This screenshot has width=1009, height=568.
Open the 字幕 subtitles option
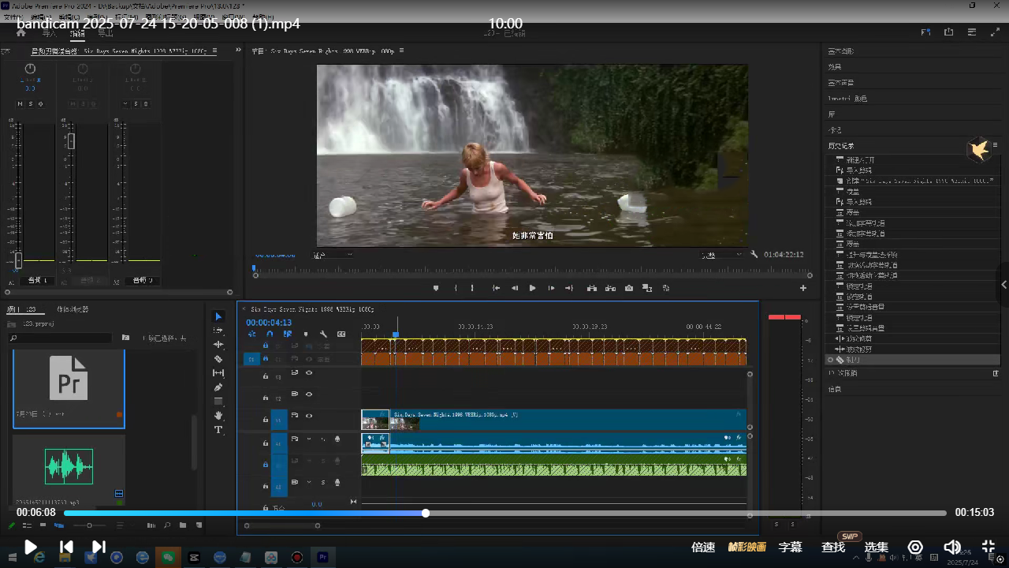[790, 547]
